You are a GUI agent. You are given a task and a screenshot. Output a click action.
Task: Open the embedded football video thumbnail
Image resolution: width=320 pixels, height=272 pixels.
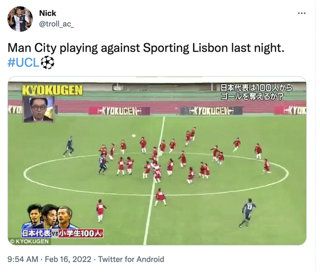[x=157, y=161]
